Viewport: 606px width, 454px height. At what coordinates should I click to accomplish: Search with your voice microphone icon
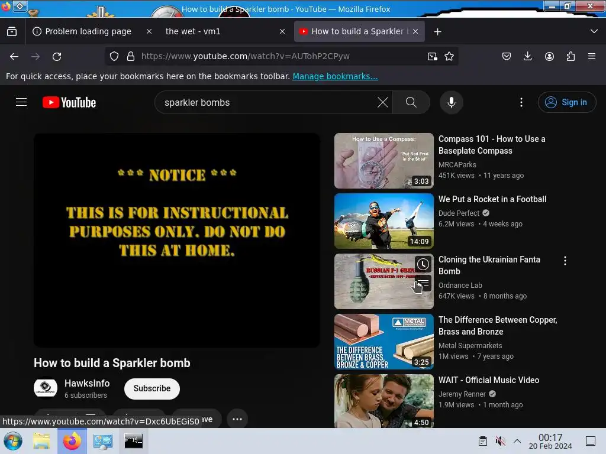click(x=452, y=102)
